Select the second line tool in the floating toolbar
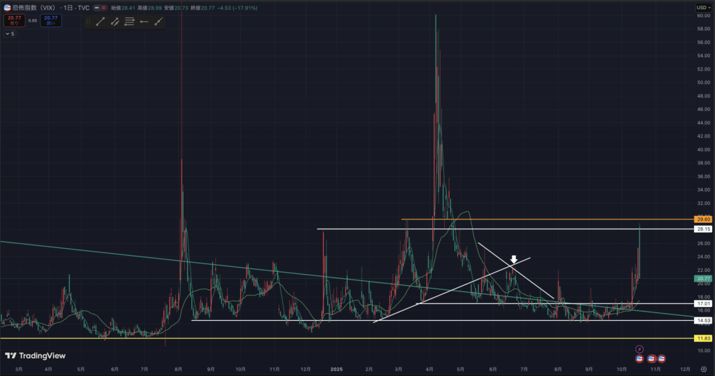The width and height of the screenshot is (715, 376). (x=115, y=22)
